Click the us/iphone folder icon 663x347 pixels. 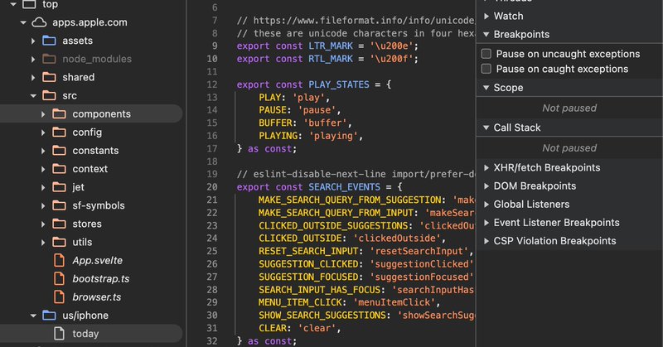tap(49, 316)
